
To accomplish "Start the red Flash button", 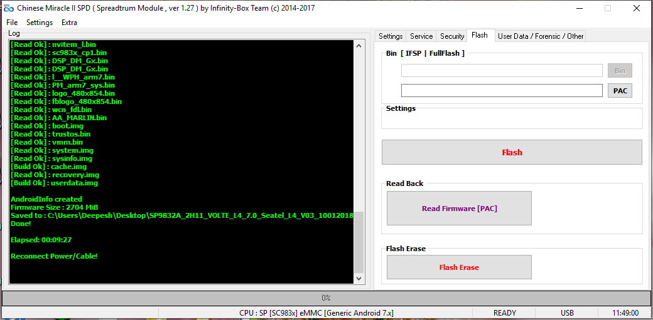I will coord(512,153).
